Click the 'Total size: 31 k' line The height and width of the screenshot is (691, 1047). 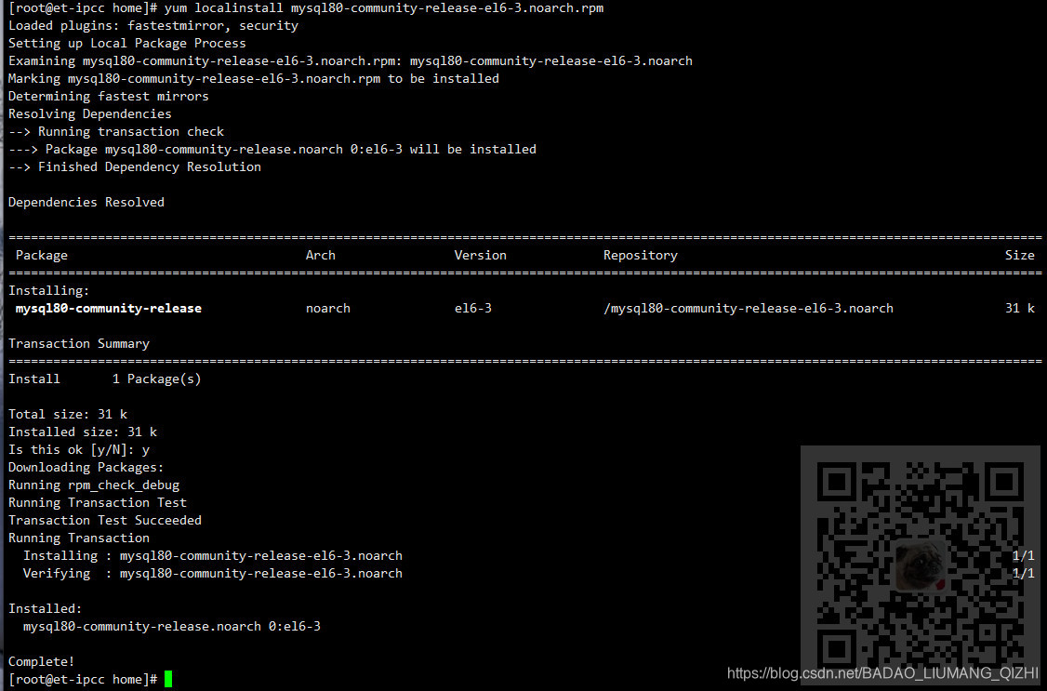tap(68, 414)
